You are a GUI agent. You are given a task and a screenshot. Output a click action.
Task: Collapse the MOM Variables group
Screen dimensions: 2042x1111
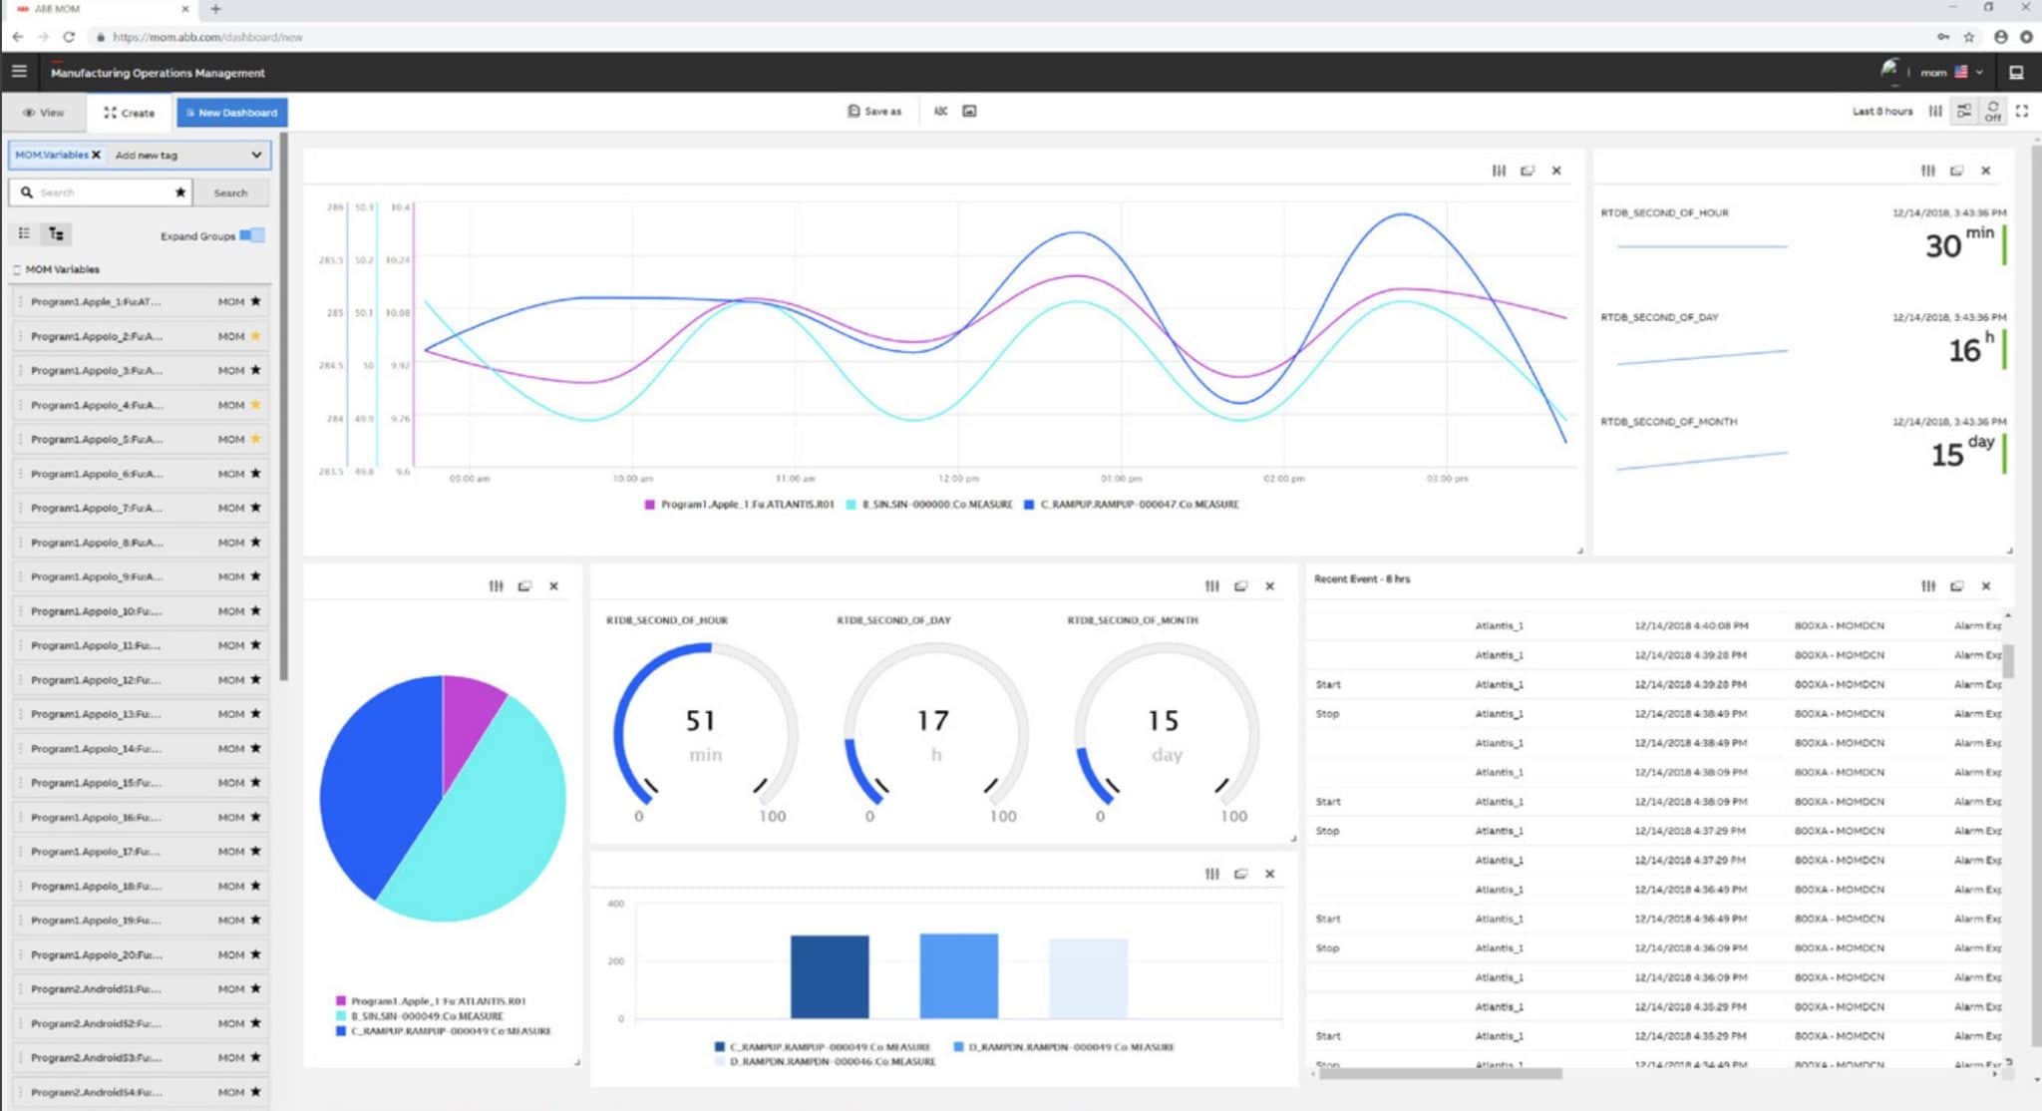point(17,269)
